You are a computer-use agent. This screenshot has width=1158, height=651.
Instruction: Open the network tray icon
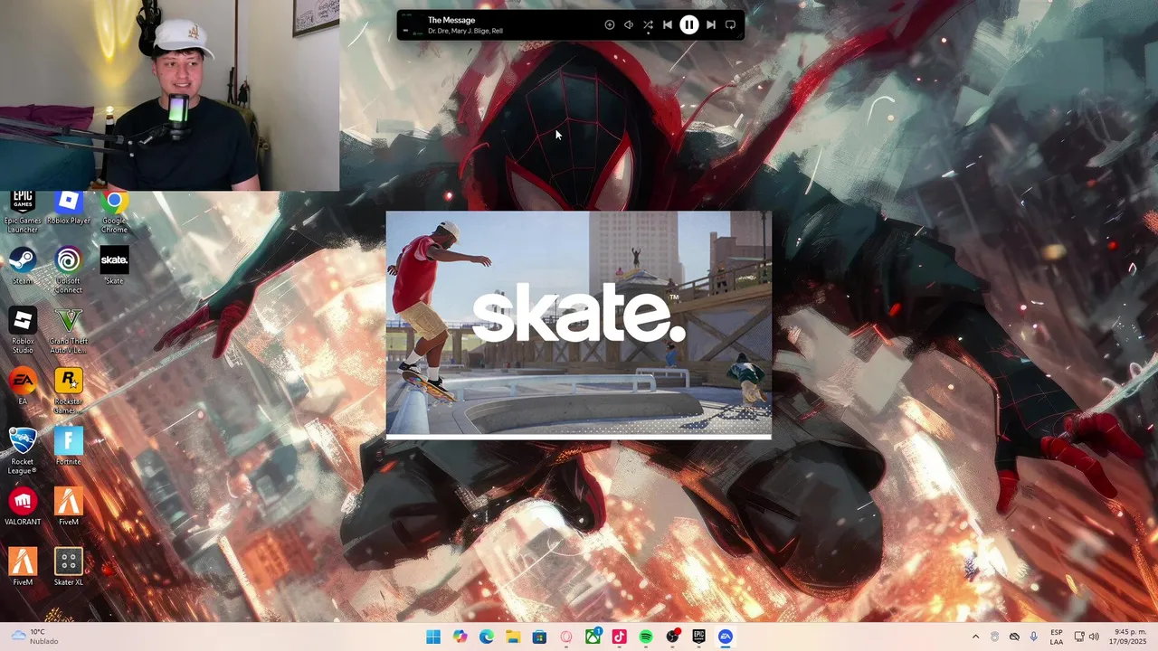click(x=1079, y=637)
